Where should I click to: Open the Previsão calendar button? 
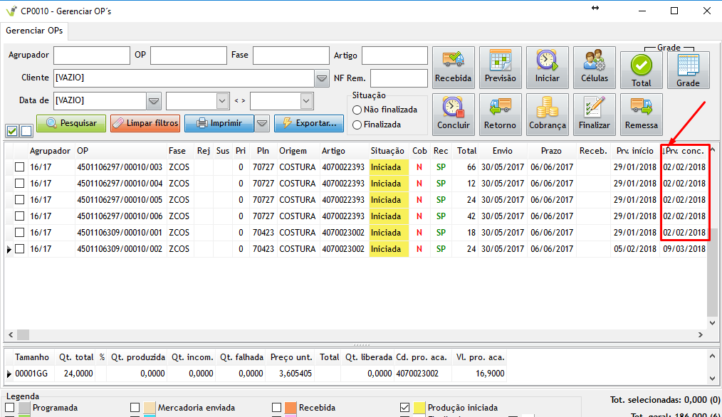pyautogui.click(x=500, y=68)
